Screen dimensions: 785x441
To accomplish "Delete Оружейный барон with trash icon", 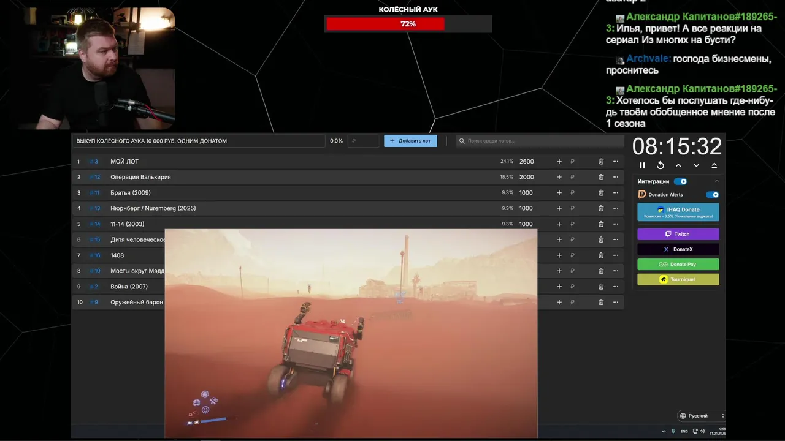I will 601,302.
